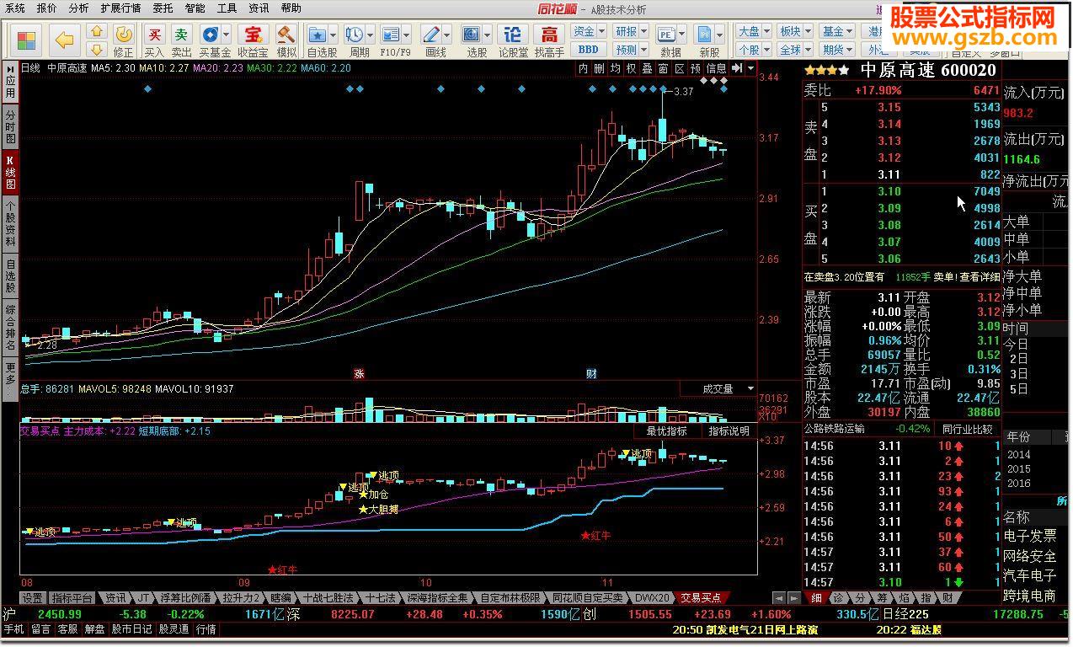Launch the 模拟 gavel icon
Viewport: 1073px width, 647px height.
(286, 35)
